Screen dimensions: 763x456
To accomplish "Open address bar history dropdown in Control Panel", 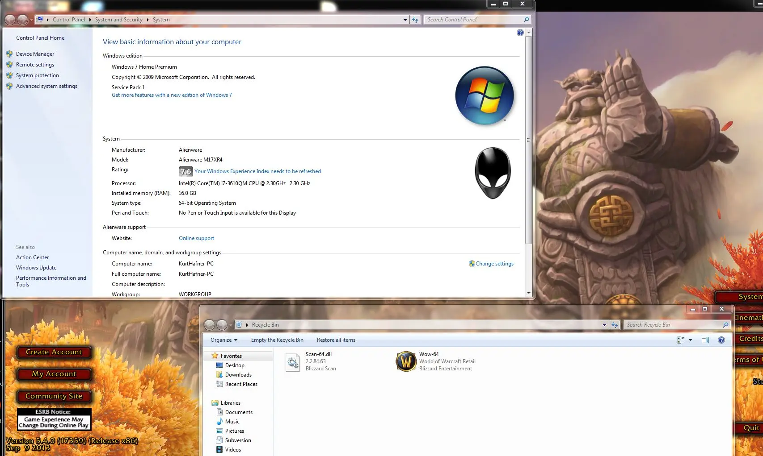I will click(x=405, y=20).
